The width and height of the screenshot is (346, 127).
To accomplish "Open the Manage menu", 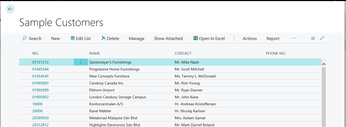I will click(x=137, y=38).
